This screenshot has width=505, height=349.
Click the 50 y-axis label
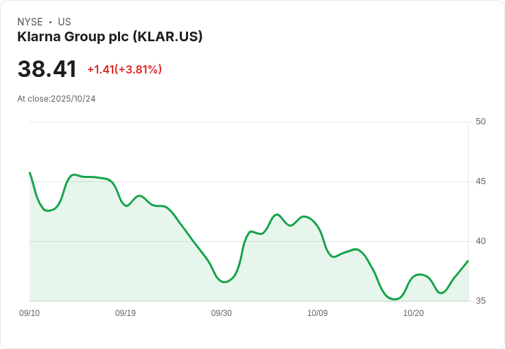(480, 122)
